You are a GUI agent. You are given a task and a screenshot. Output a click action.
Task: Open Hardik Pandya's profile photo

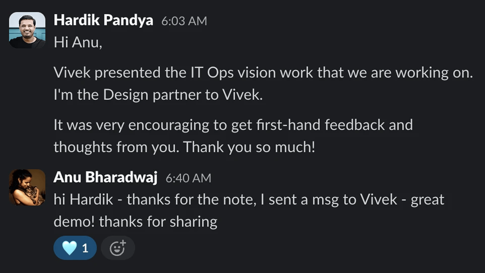27,30
